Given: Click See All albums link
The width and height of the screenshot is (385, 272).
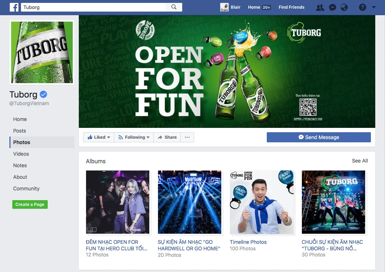Looking at the screenshot, I should pyautogui.click(x=360, y=161).
